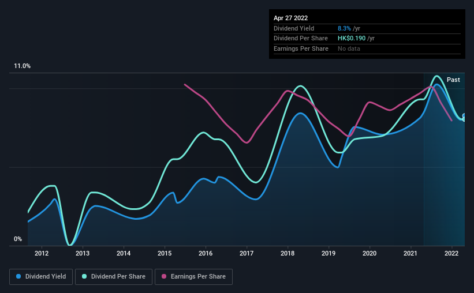The width and height of the screenshot is (474, 293).
Task: Select the 2018 x-axis label
Action: (x=288, y=253)
